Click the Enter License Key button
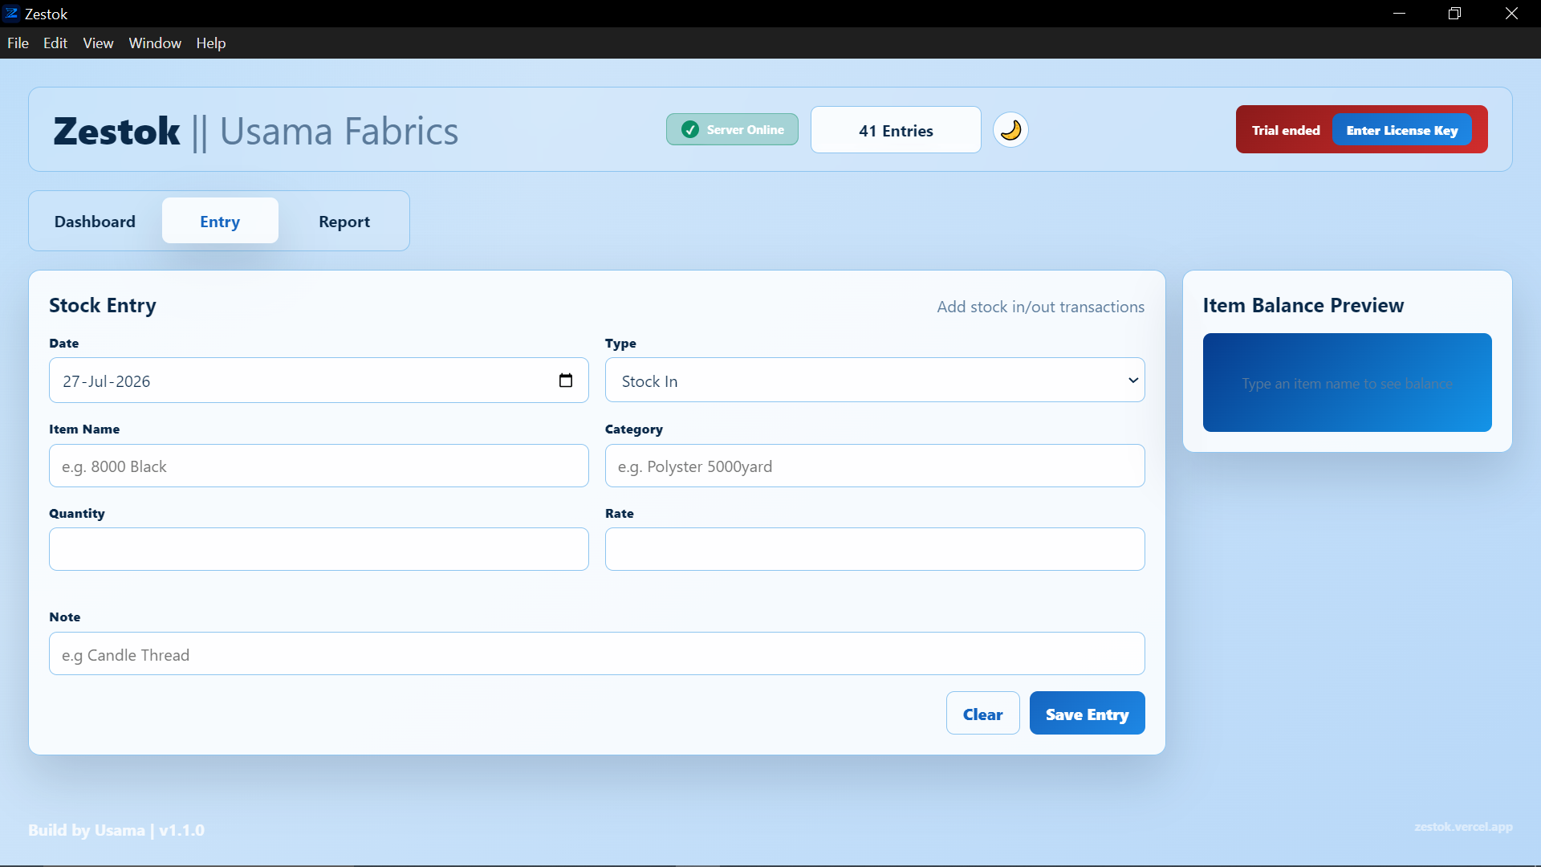1541x867 pixels. tap(1402, 130)
